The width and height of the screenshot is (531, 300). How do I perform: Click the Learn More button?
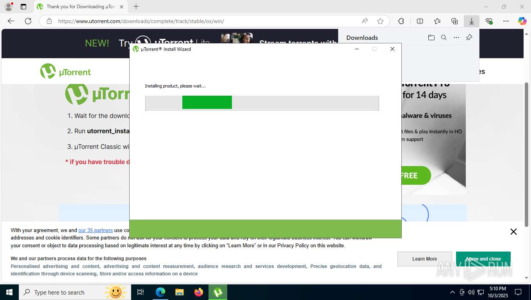(424, 259)
